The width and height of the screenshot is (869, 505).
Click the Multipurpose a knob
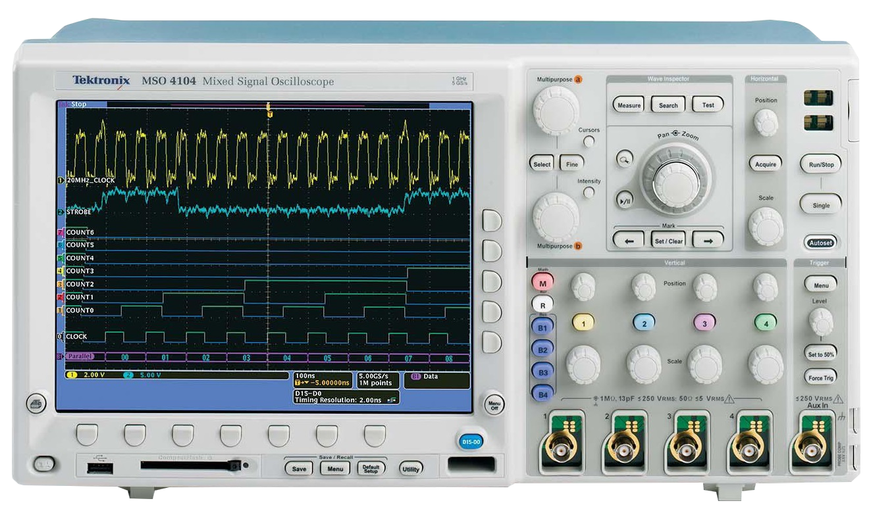point(556,110)
